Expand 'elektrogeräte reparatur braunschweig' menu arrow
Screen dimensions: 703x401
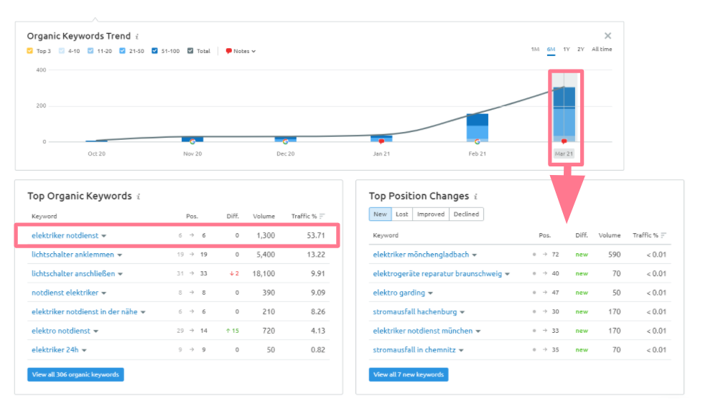coord(508,274)
